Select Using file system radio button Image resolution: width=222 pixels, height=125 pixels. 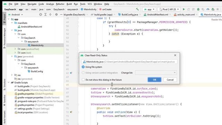click(83, 67)
